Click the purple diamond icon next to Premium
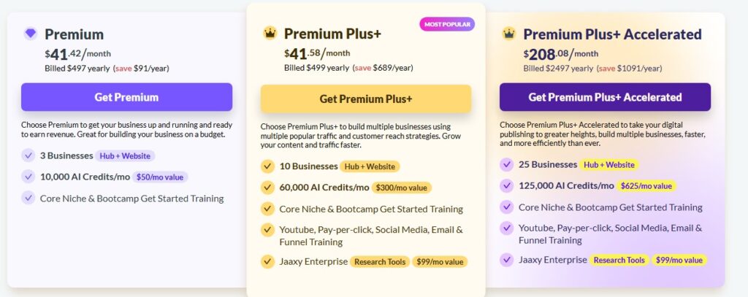The image size is (748, 297). point(31,34)
